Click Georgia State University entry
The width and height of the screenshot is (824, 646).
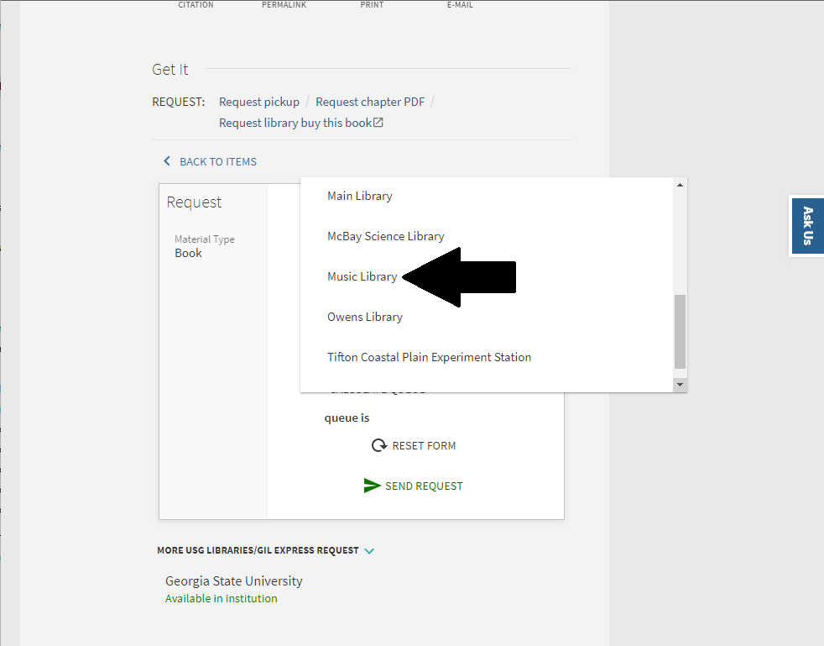coord(233,580)
